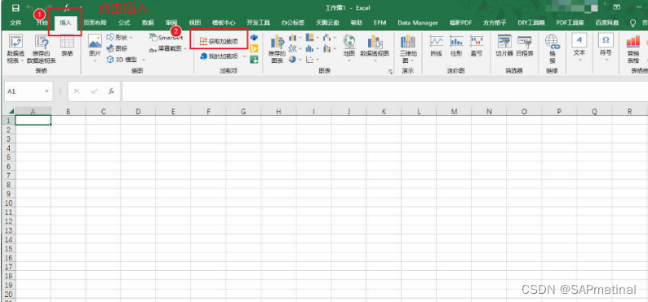Switch to the 页面布局 tab

point(95,23)
